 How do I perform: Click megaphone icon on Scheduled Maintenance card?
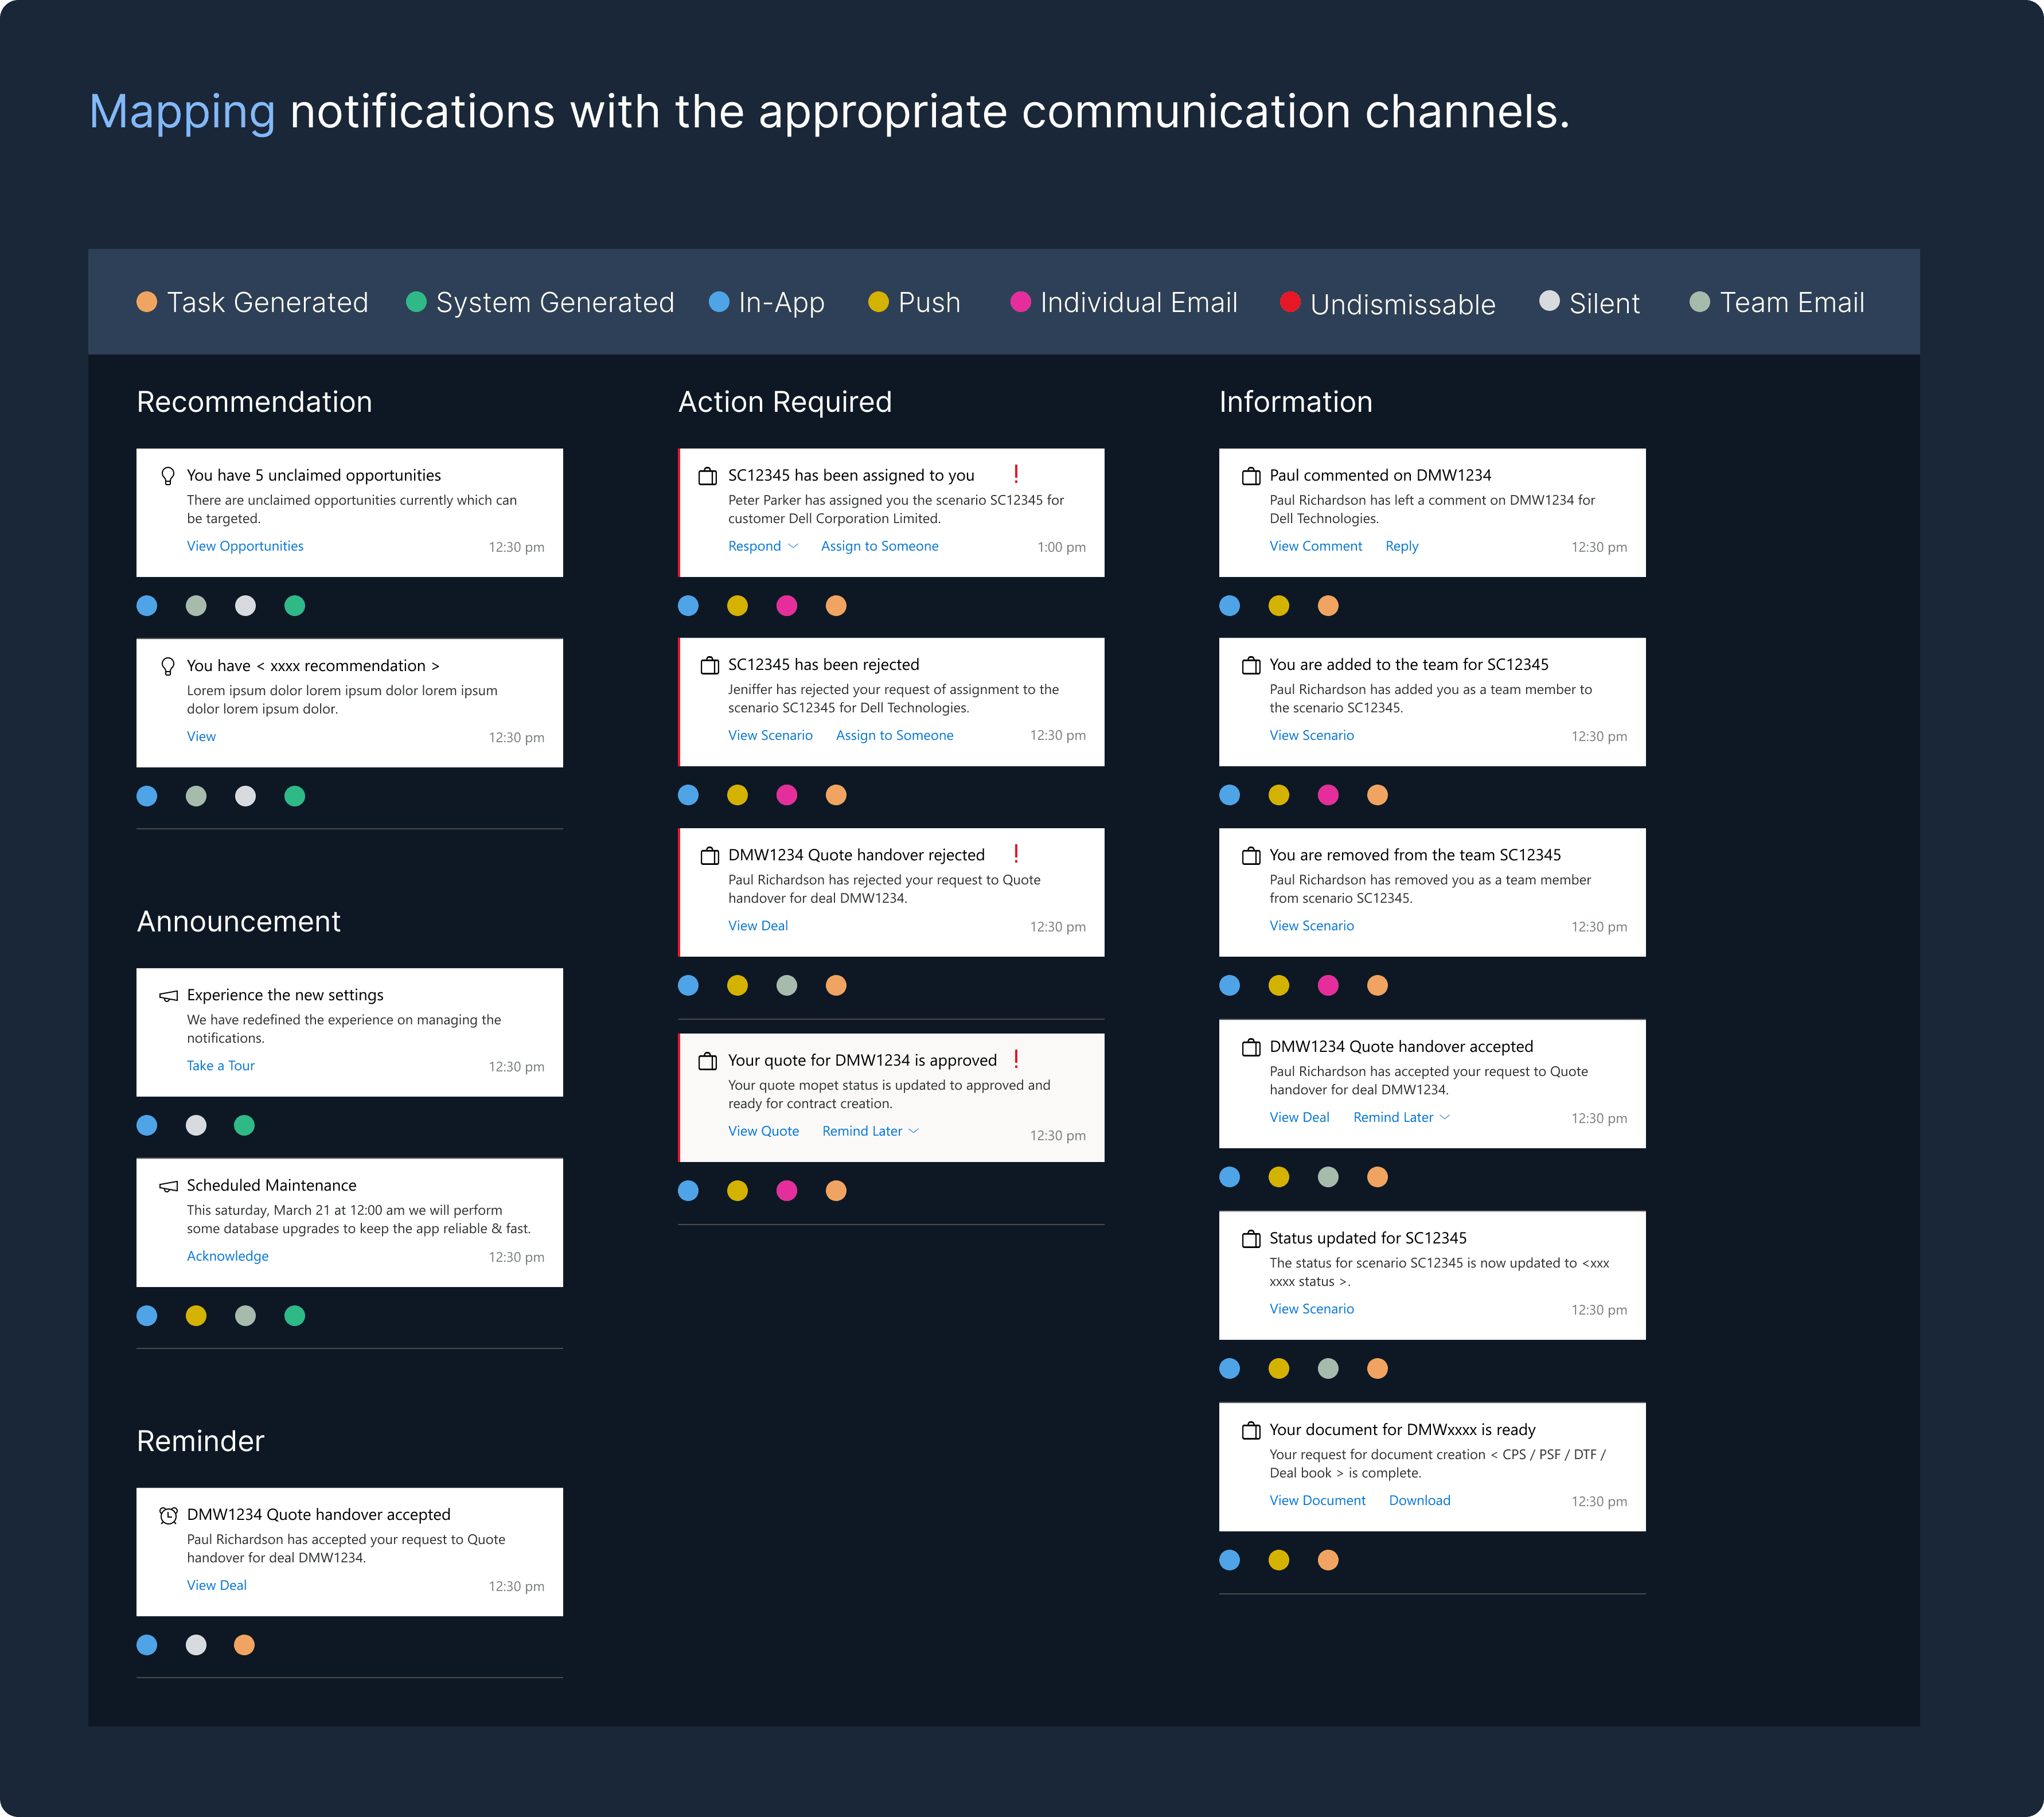point(168,1186)
